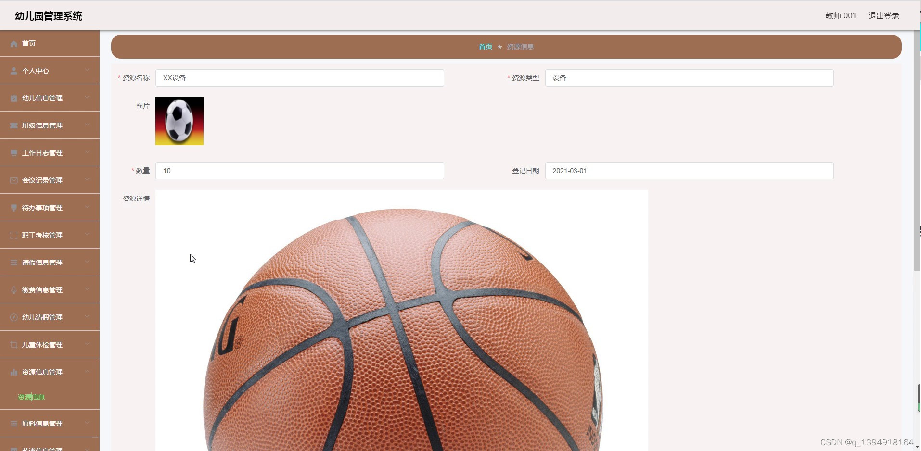The image size is (921, 451).
Task: Click the soccer ball thumbnail image
Action: click(179, 121)
